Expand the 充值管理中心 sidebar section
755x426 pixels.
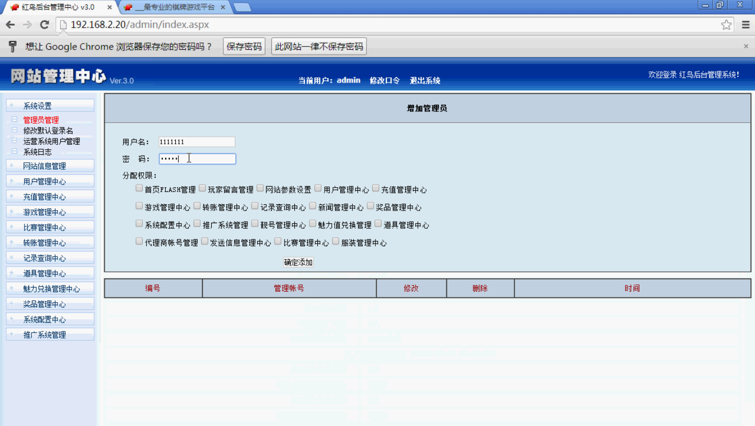tap(44, 197)
